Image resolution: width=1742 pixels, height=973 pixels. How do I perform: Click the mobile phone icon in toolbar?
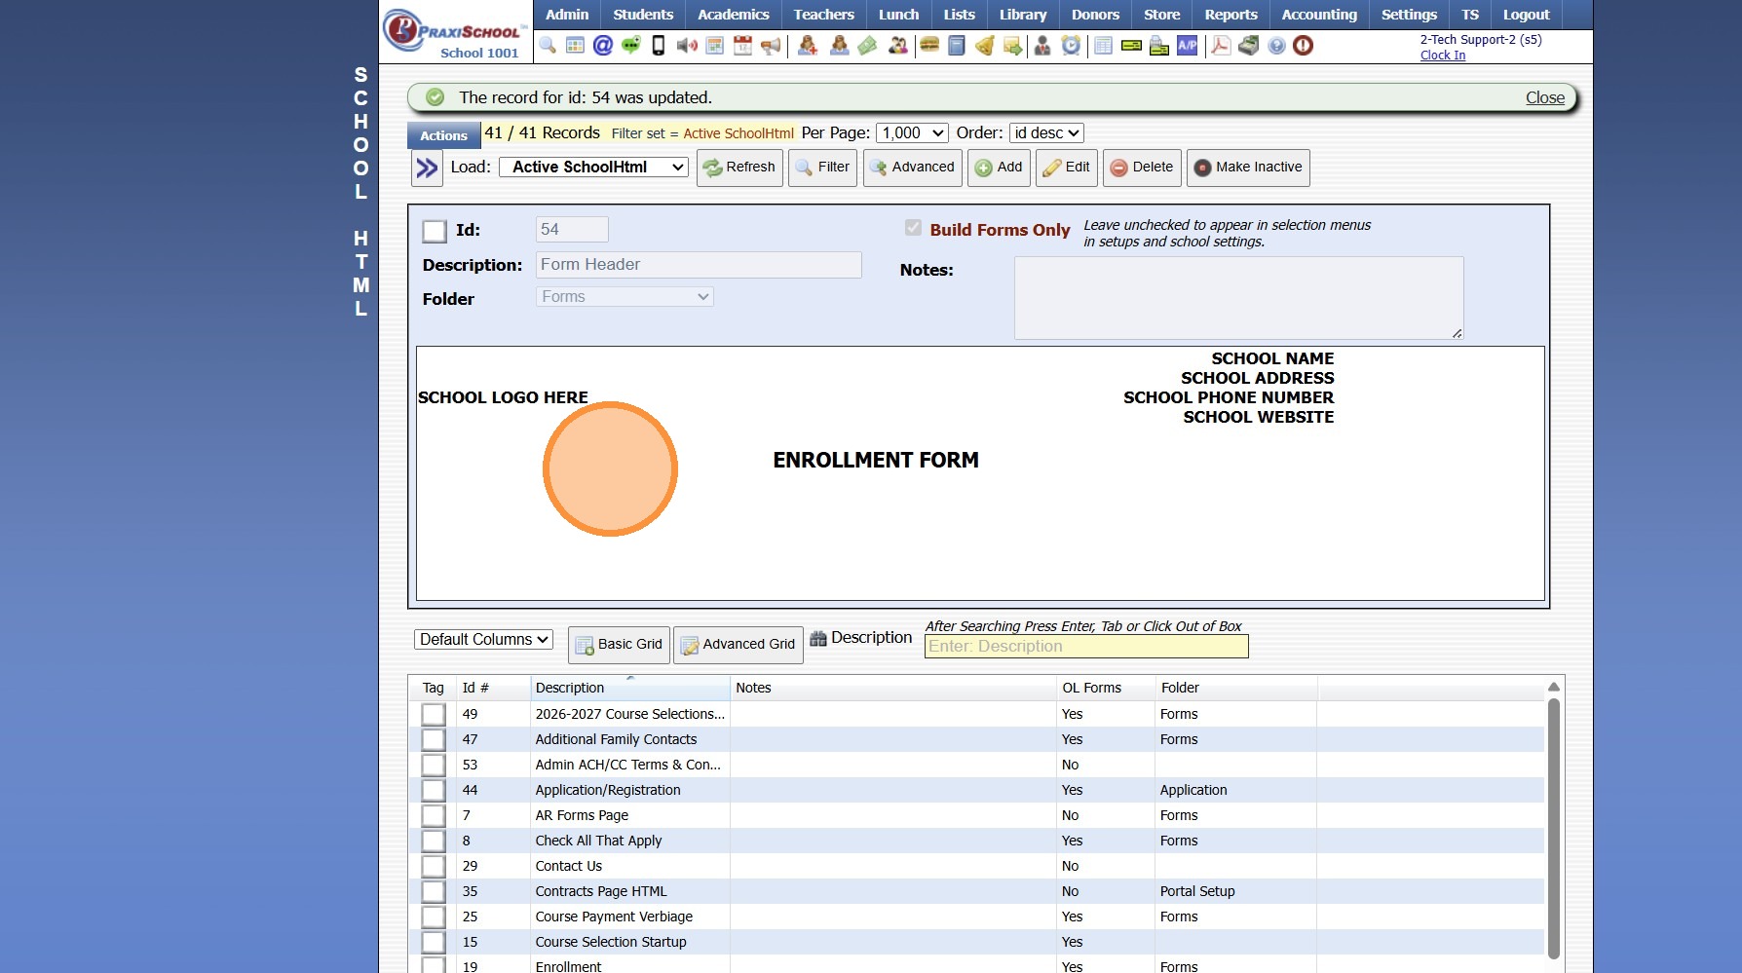point(659,46)
